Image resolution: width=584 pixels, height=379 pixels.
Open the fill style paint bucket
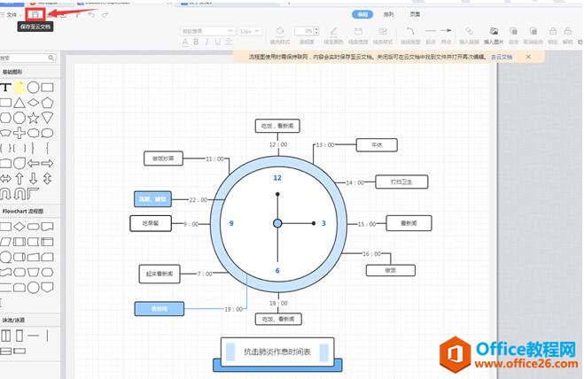tap(280, 31)
